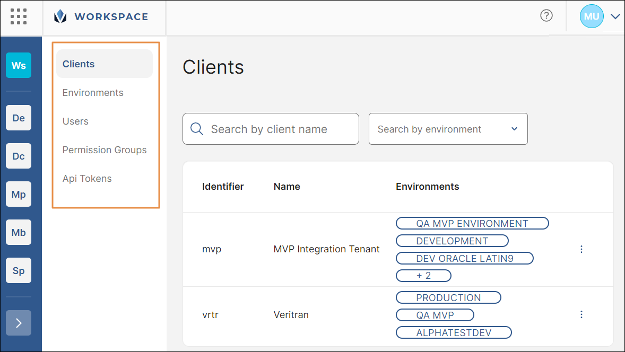The width and height of the screenshot is (625, 352).
Task: Open the Users menu item
Action: (75, 121)
